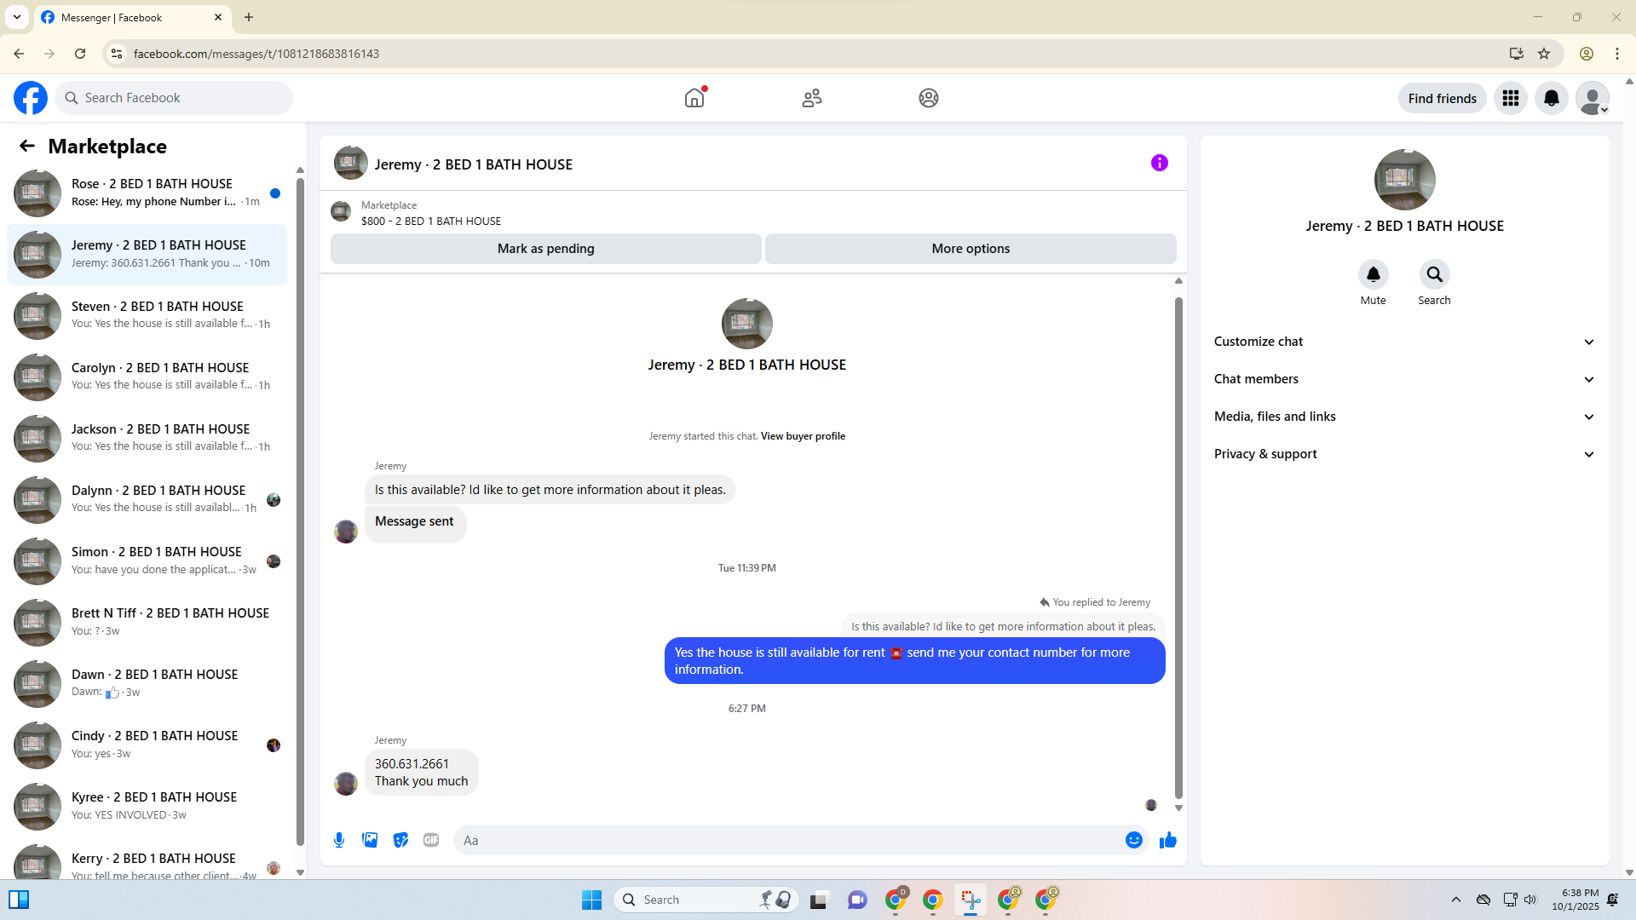Image resolution: width=1636 pixels, height=920 pixels.
Task: Open Dawn conversation in the list
Action: point(147,684)
